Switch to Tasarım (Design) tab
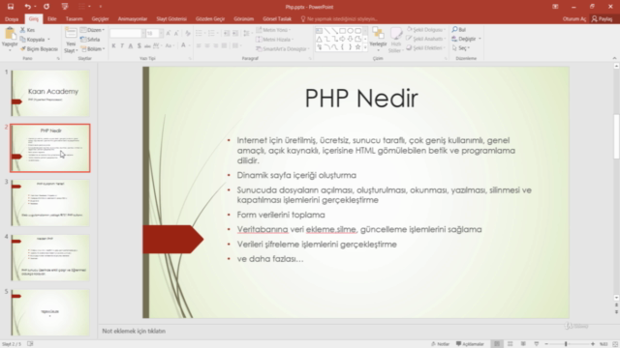620x348 pixels. pos(74,19)
